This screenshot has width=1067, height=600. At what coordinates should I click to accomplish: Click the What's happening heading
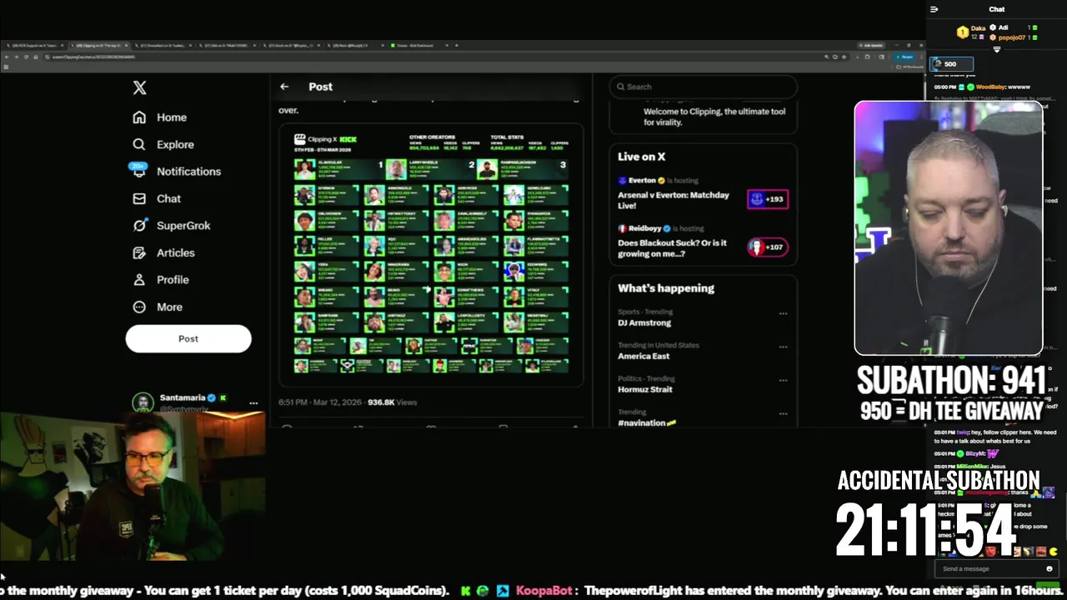[666, 288]
